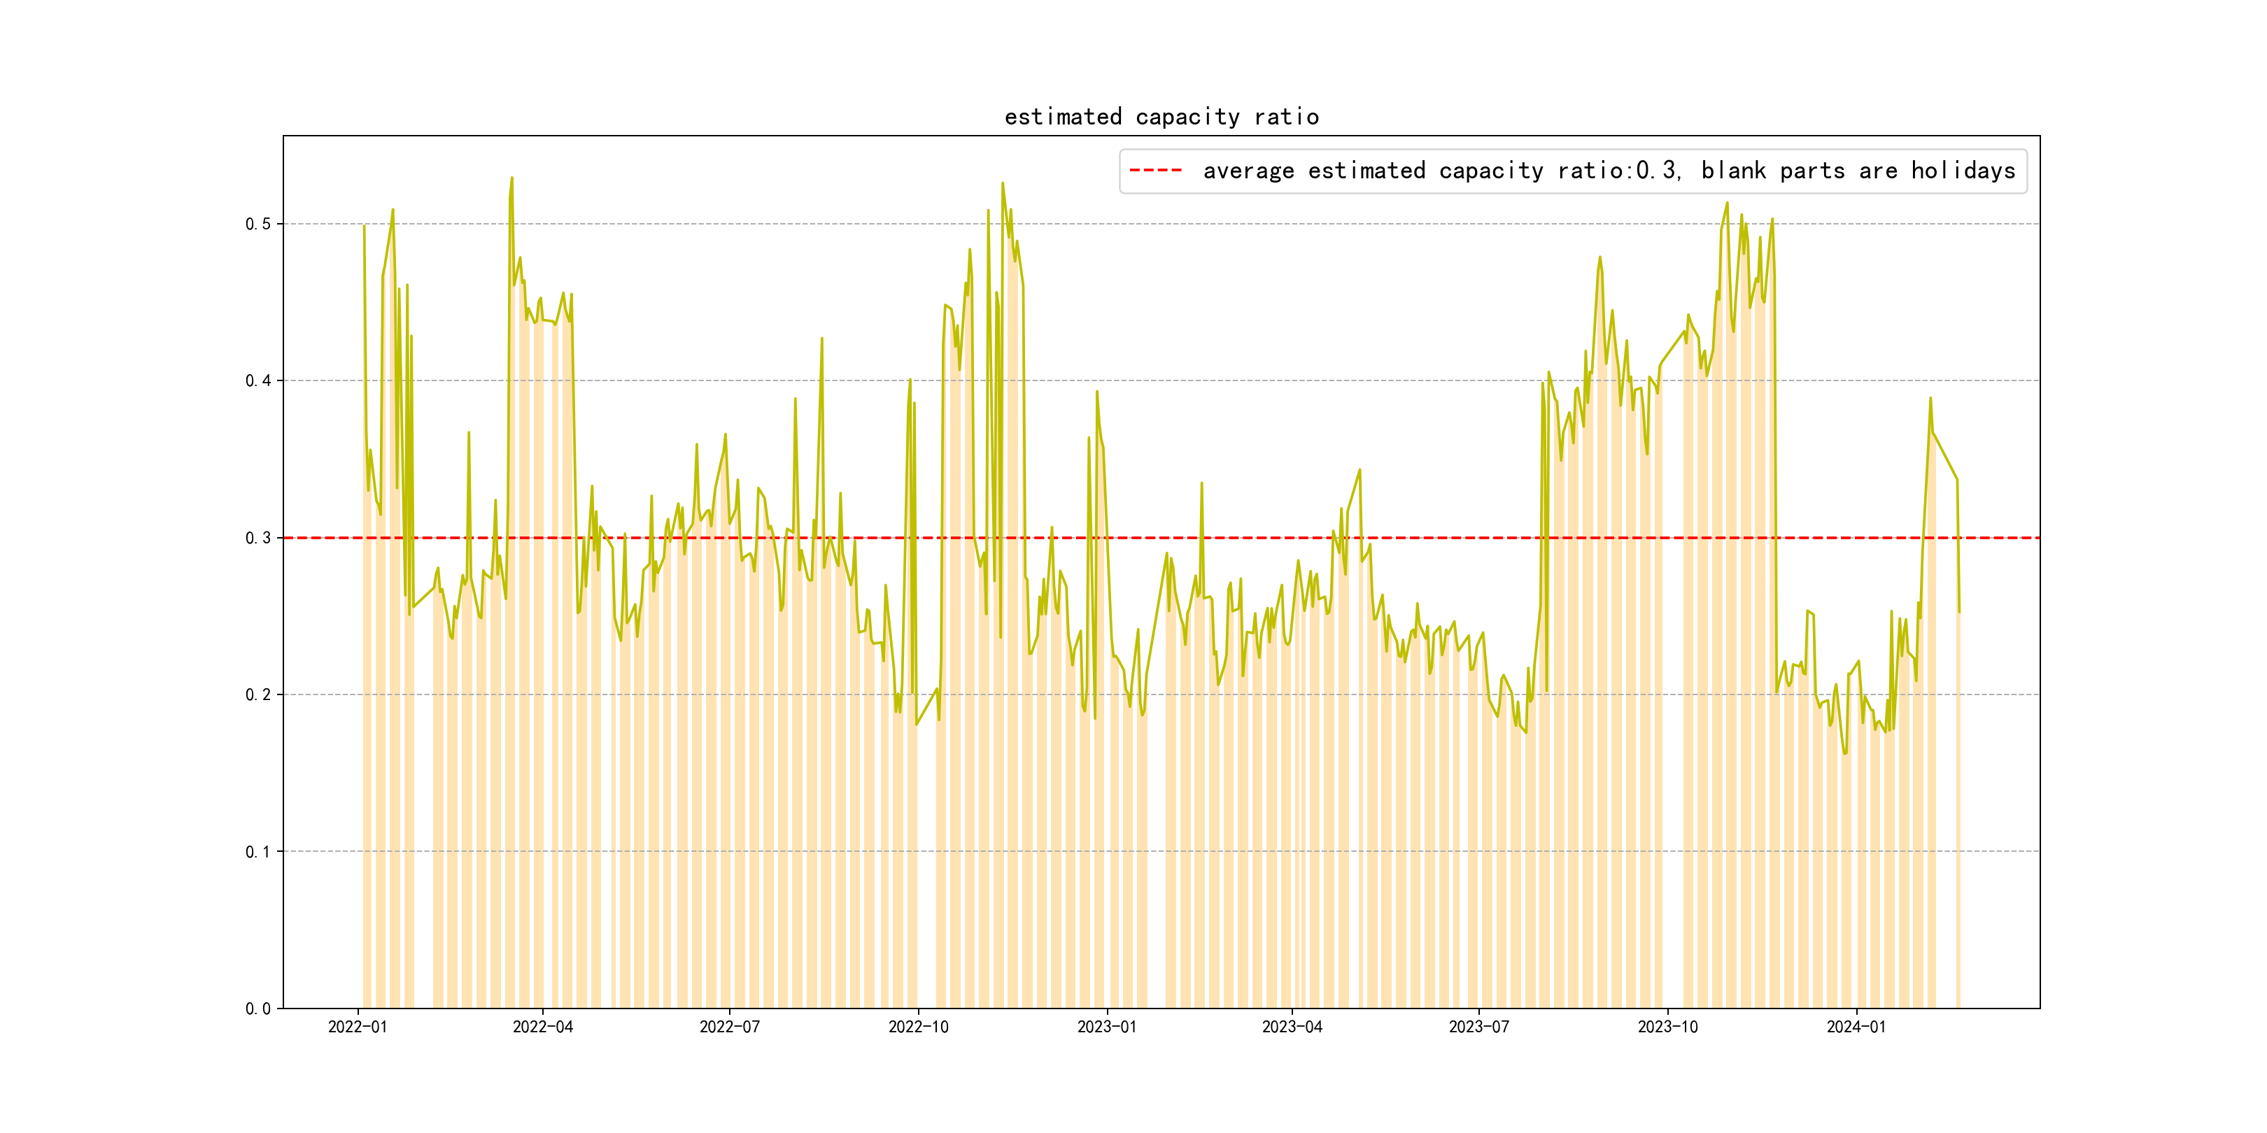Click the 2022-04 x-axis date label
This screenshot has height=1133, width=2267.
[542, 1027]
